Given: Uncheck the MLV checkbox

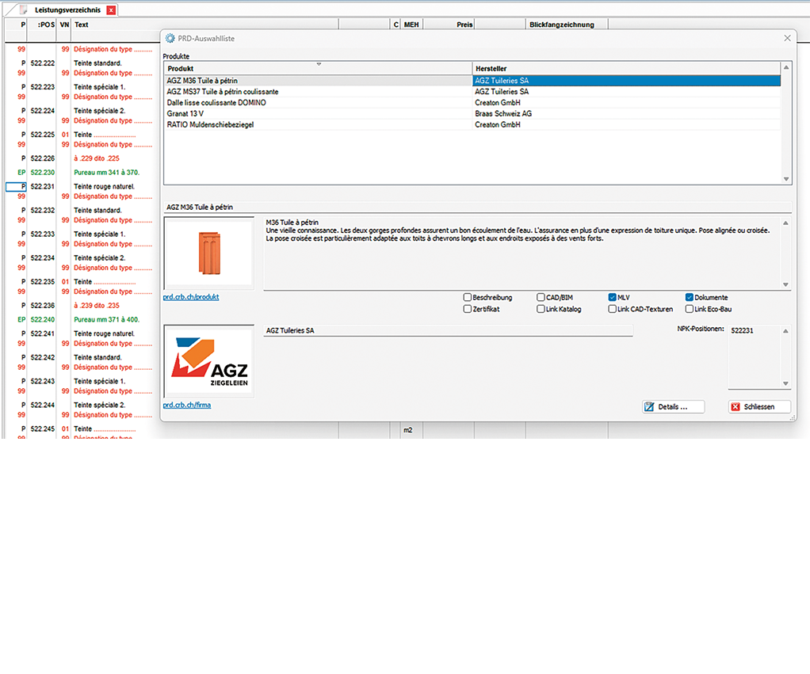Looking at the screenshot, I should pos(612,297).
